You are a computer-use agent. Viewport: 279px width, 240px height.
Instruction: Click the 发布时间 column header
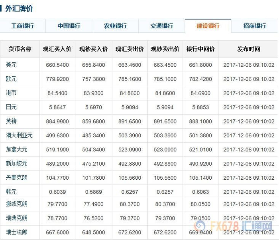tap(249, 49)
